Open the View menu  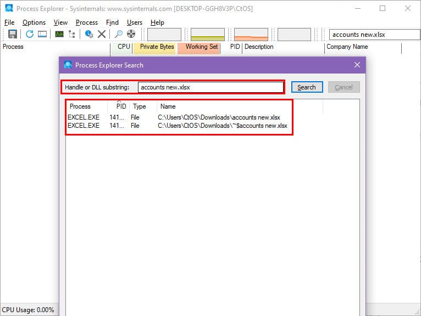[x=60, y=22]
